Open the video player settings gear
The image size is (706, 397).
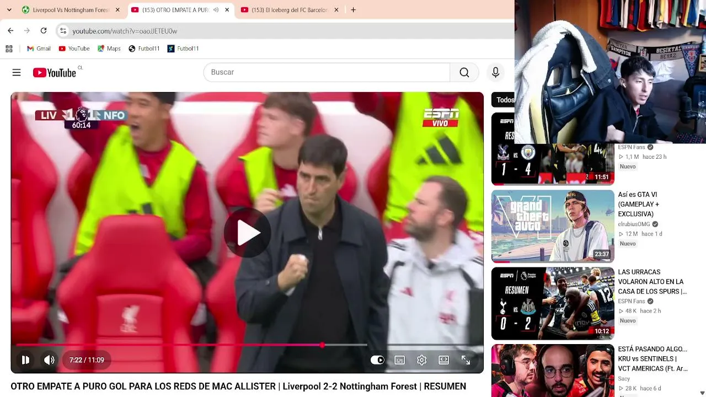422,360
